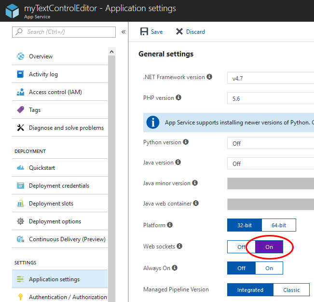Click info icon next to Always On
Screen dimensions: 314x302
(x=175, y=268)
